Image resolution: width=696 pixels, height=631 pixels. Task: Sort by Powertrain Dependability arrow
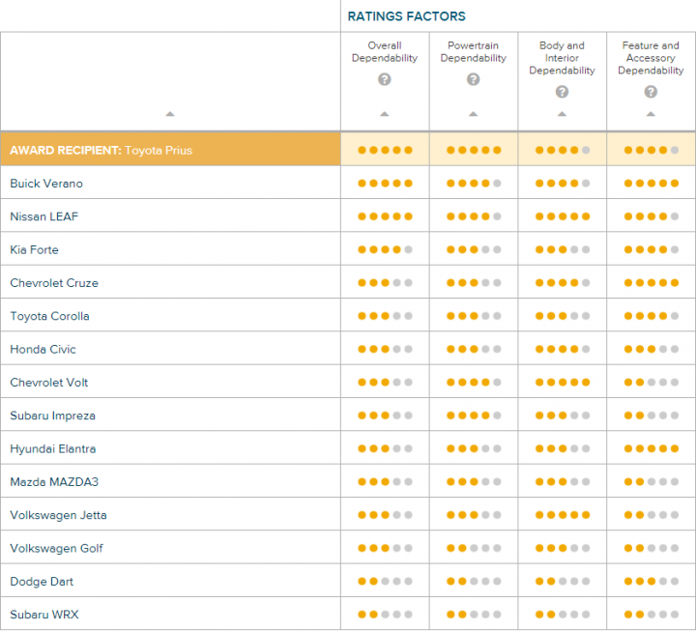tap(473, 114)
